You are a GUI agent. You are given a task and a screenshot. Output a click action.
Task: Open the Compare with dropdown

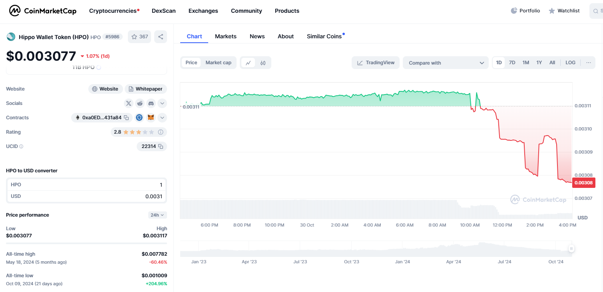click(446, 63)
